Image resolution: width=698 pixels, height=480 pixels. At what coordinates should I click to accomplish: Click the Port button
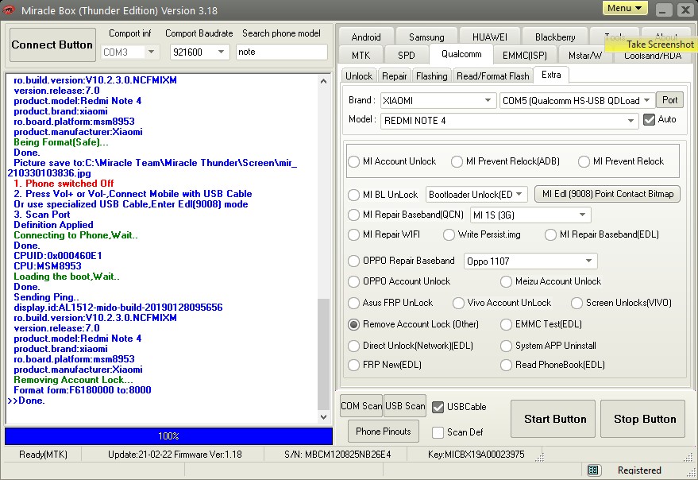click(x=669, y=100)
